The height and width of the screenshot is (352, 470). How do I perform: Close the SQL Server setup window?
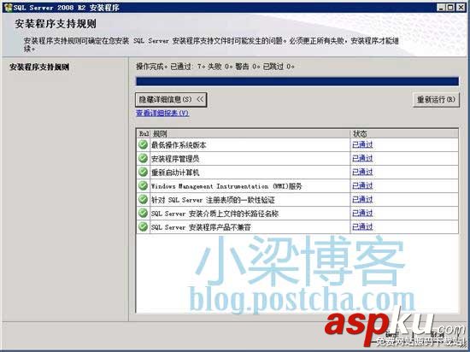(460, 8)
